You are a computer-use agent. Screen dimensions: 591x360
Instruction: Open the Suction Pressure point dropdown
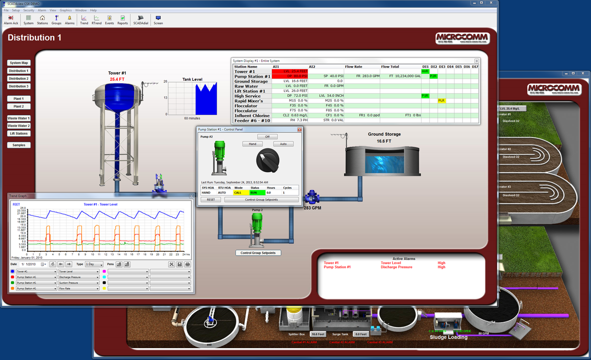(x=79, y=283)
